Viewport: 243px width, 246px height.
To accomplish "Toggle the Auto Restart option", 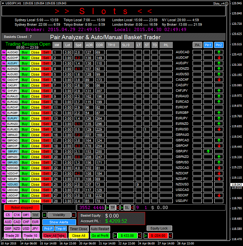I will click(x=100, y=229).
